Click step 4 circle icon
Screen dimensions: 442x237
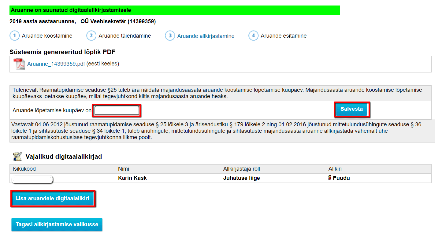click(x=253, y=36)
